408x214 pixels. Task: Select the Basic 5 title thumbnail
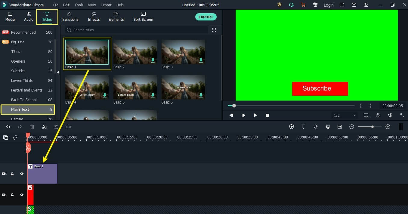tap(135, 87)
